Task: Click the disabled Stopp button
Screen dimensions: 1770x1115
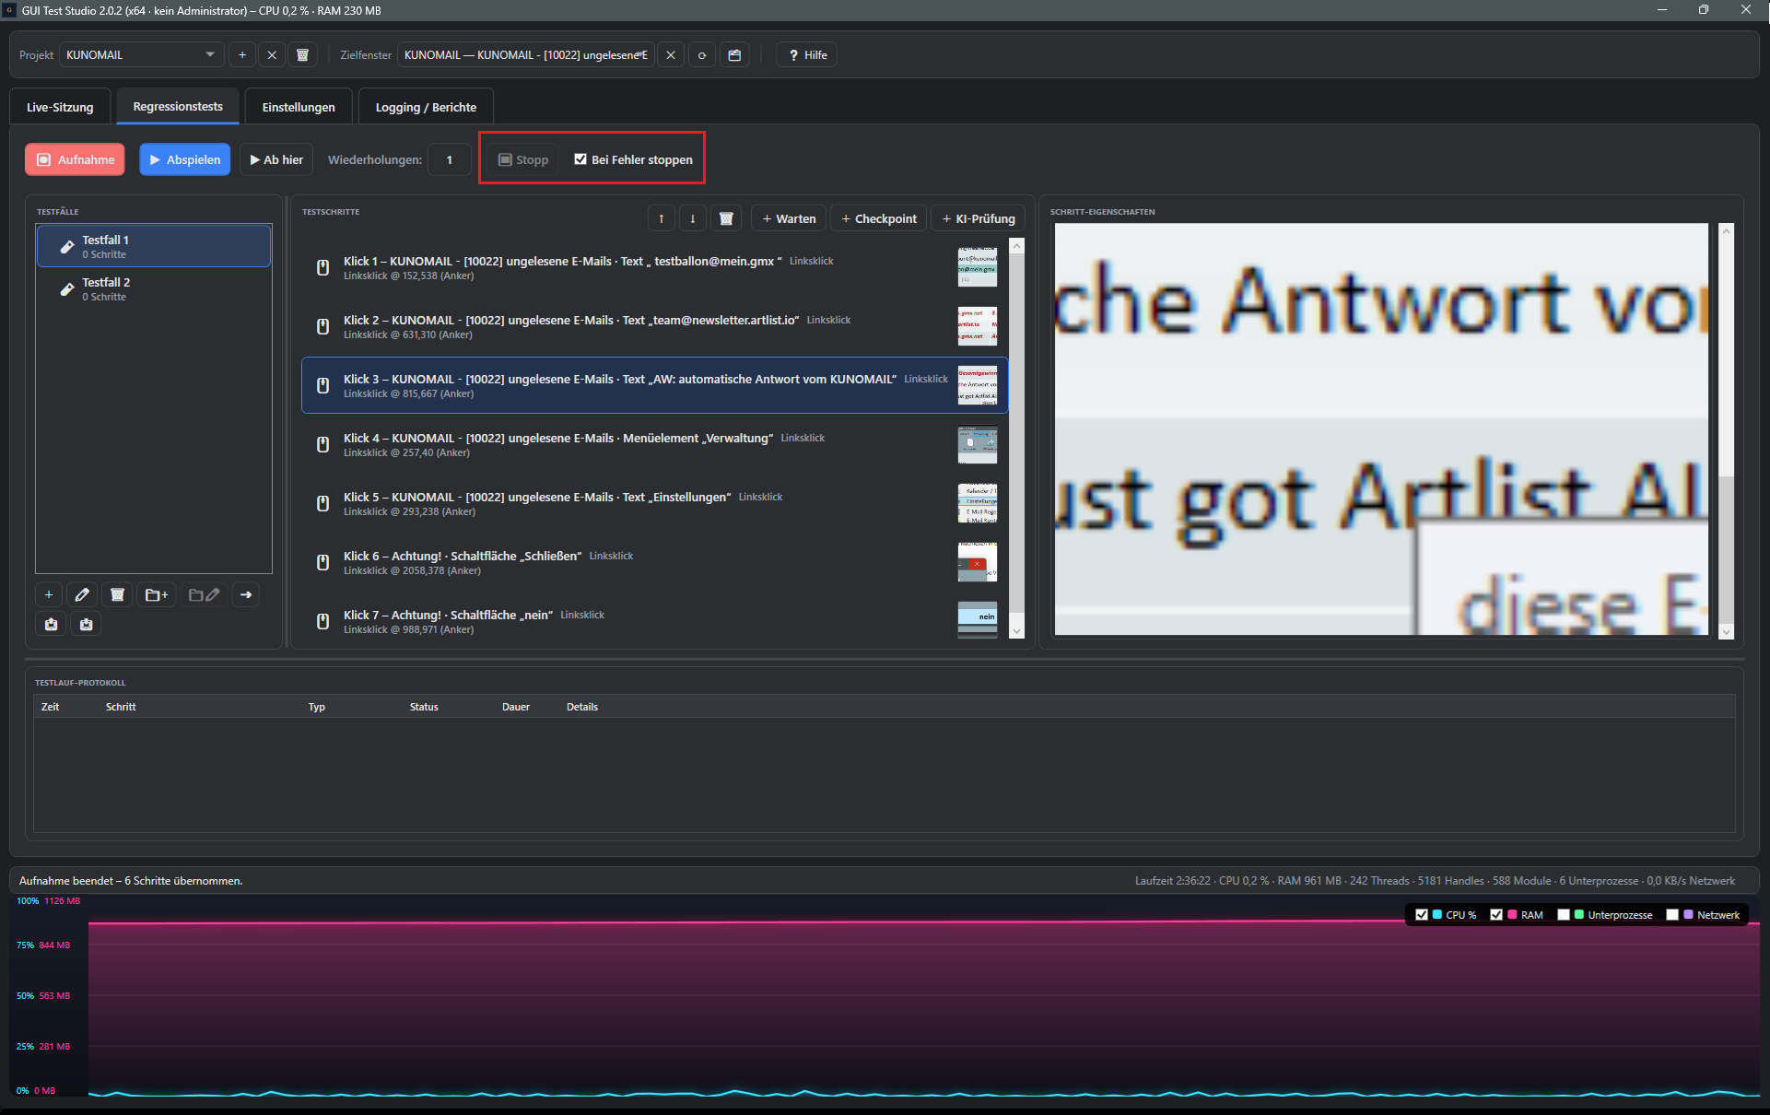Action: coord(523,159)
